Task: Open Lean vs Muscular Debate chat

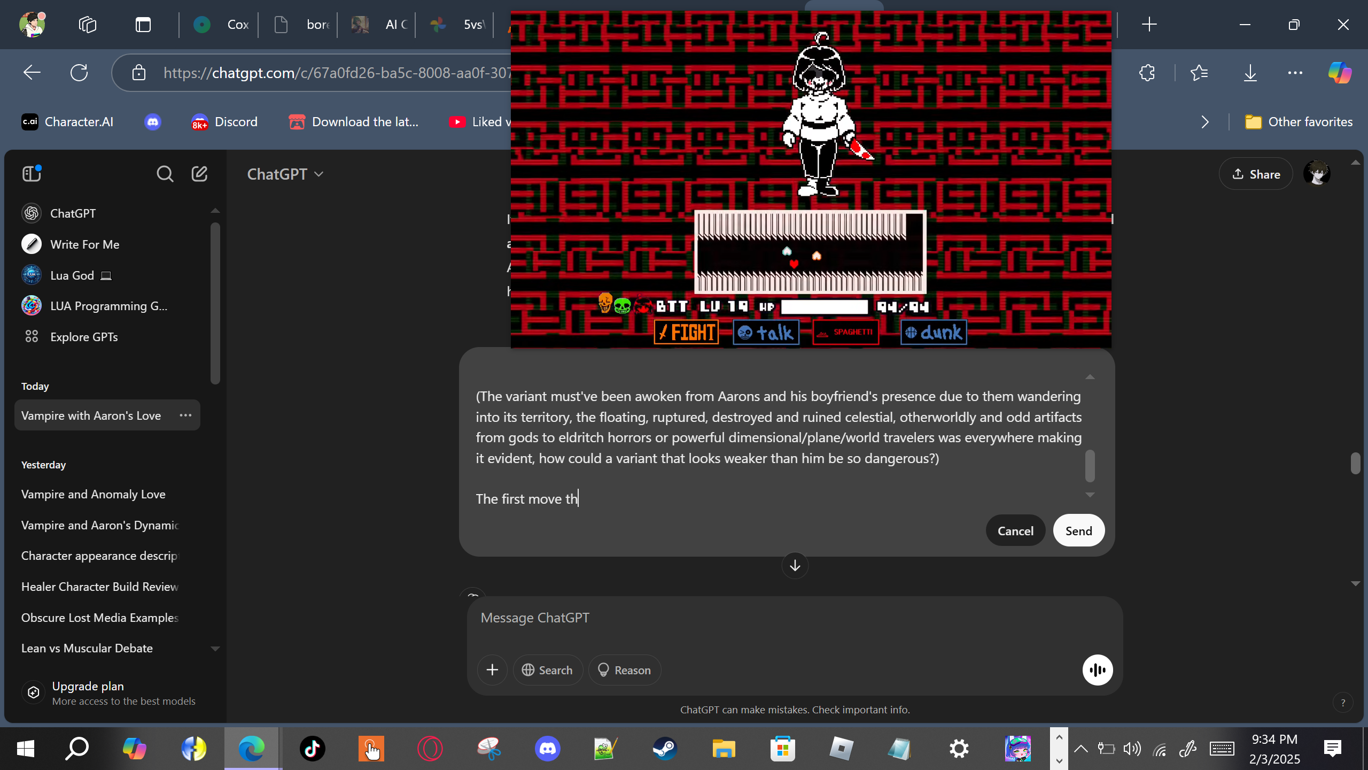Action: click(x=107, y=648)
